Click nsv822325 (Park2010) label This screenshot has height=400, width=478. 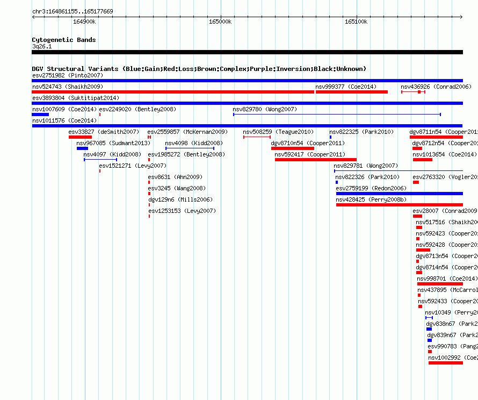pyautogui.click(x=361, y=132)
